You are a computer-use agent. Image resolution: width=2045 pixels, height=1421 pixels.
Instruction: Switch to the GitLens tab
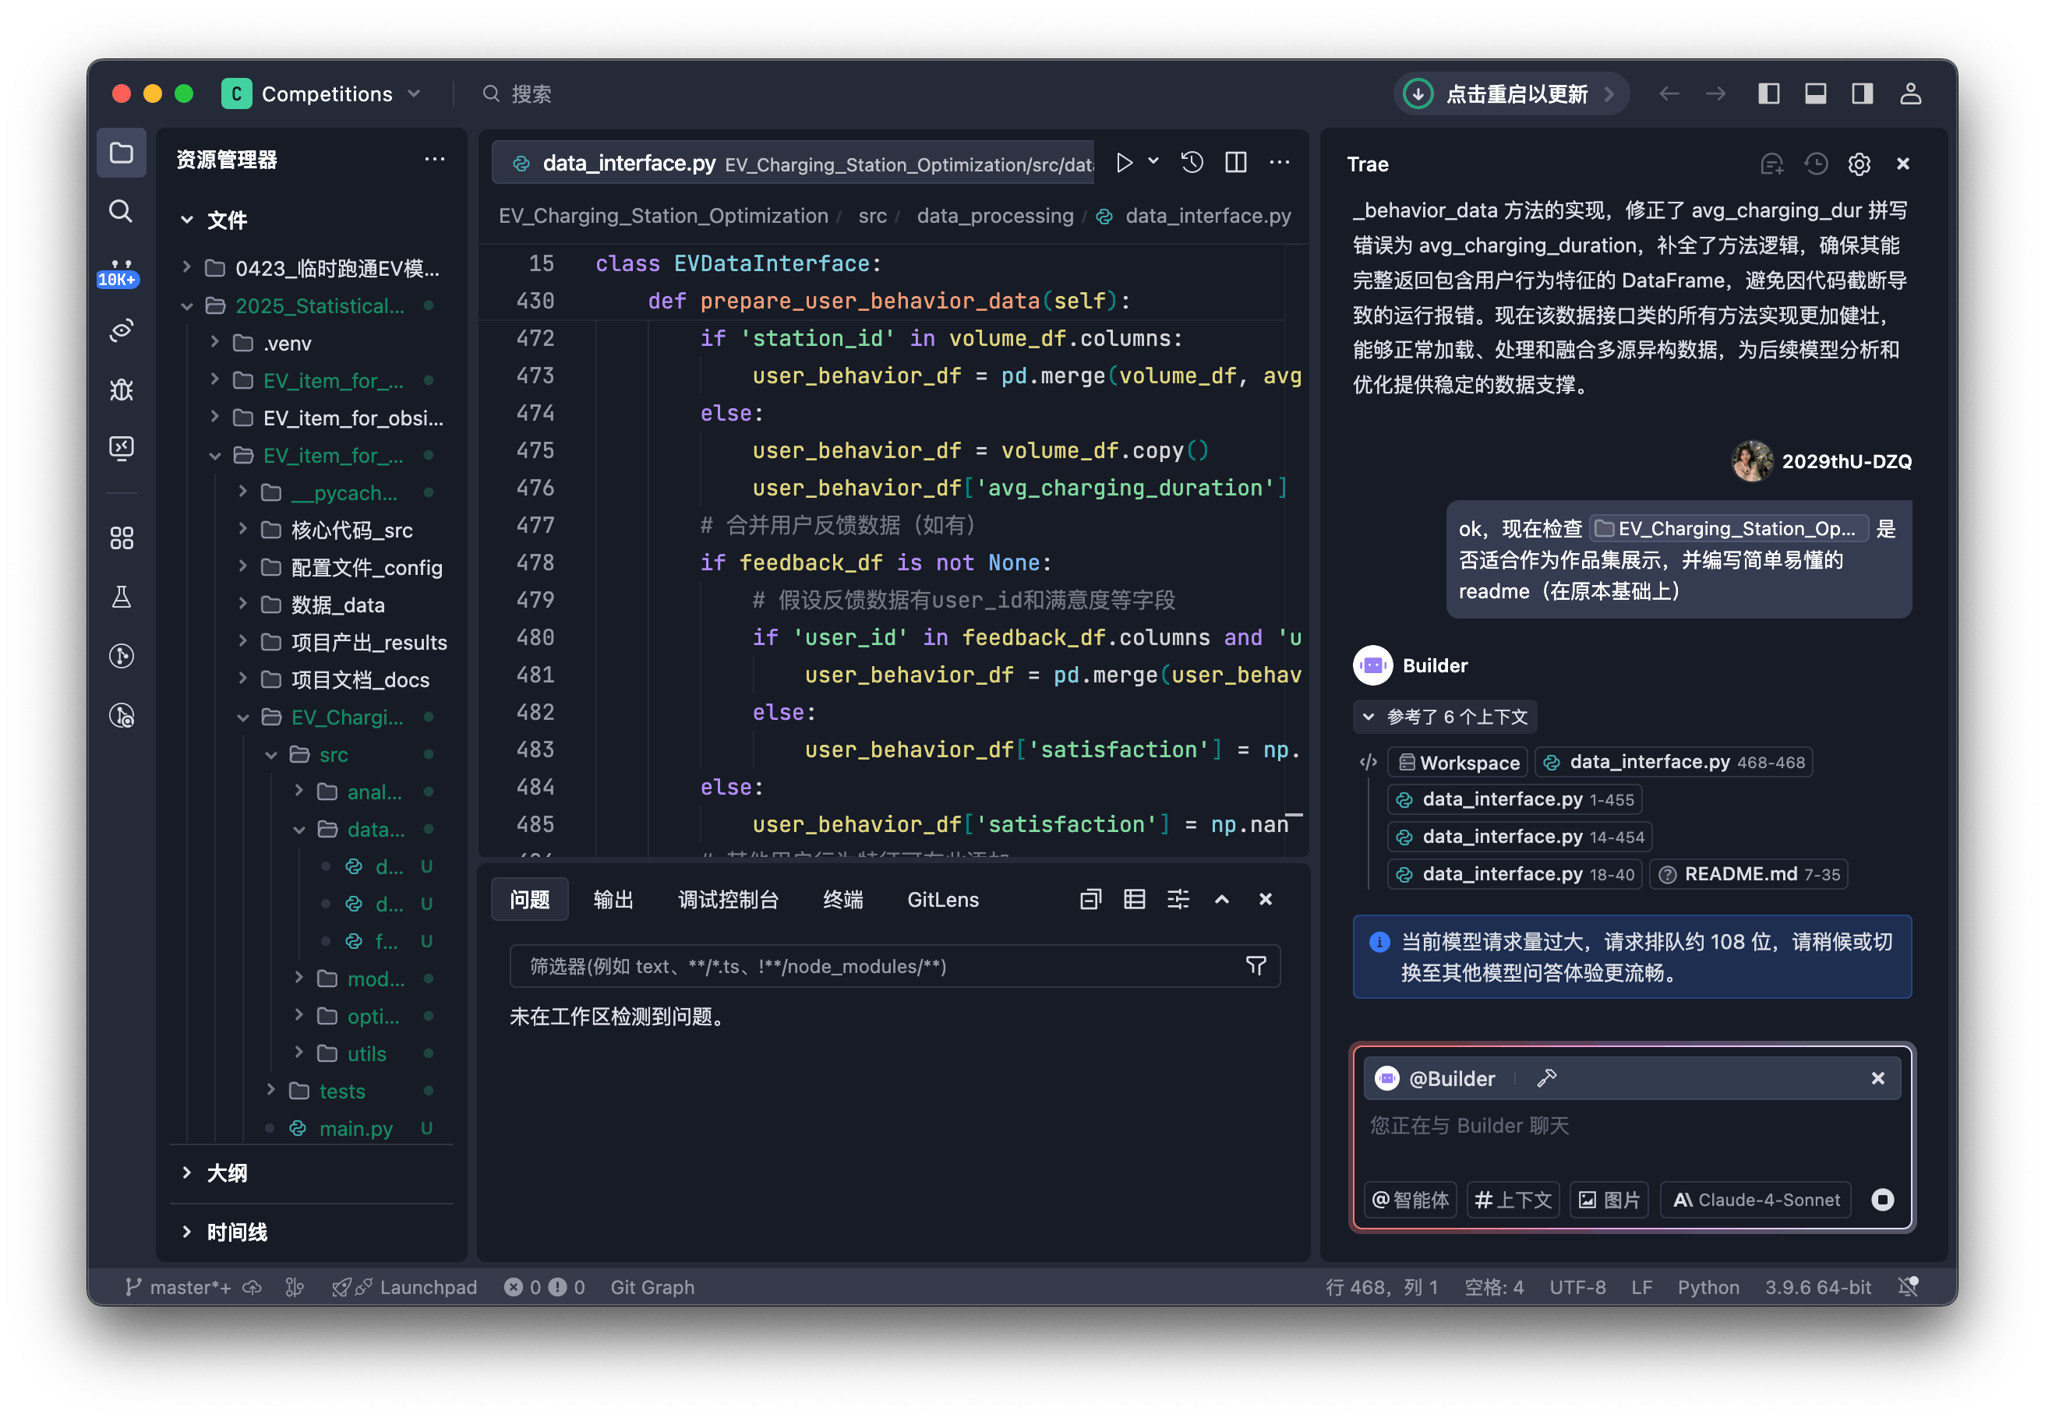click(x=942, y=899)
